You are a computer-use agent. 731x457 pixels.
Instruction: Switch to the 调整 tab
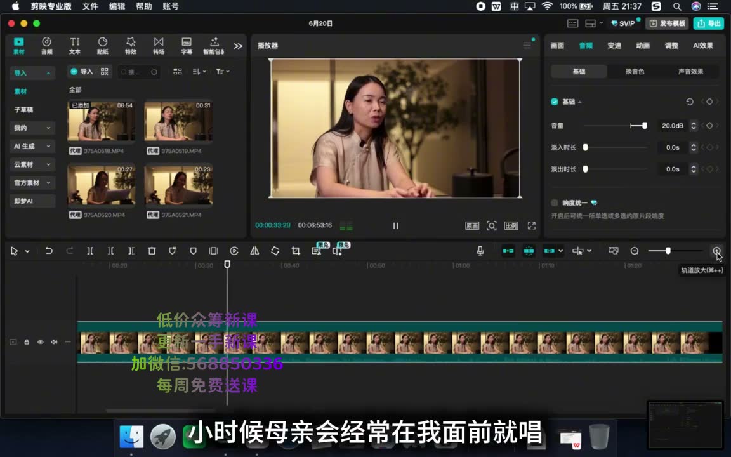click(671, 45)
